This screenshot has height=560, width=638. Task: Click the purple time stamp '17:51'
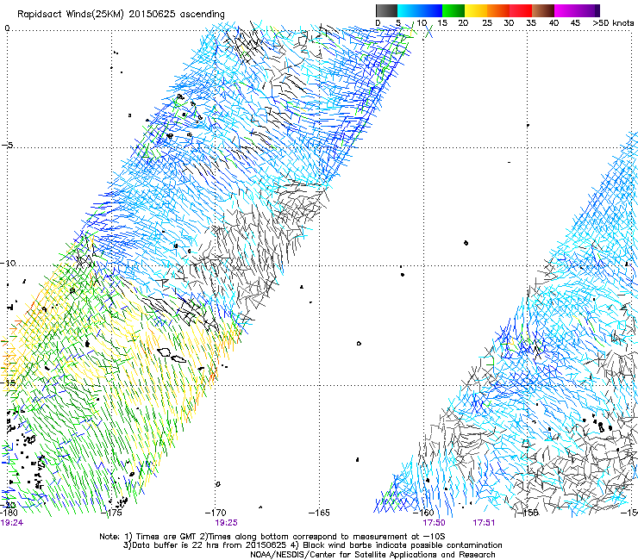484,523
